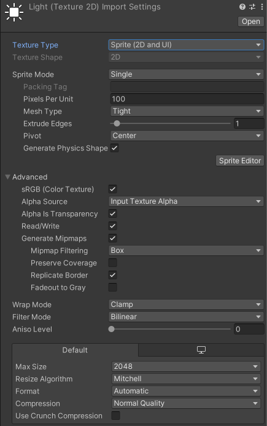Click the Light texture asset icon
267x426 pixels.
(14, 12)
